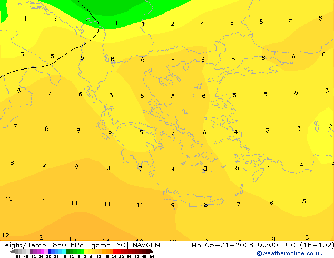
Task: Click the 'Height/Temp. 850 hPa' chart title
Action: click(42, 245)
